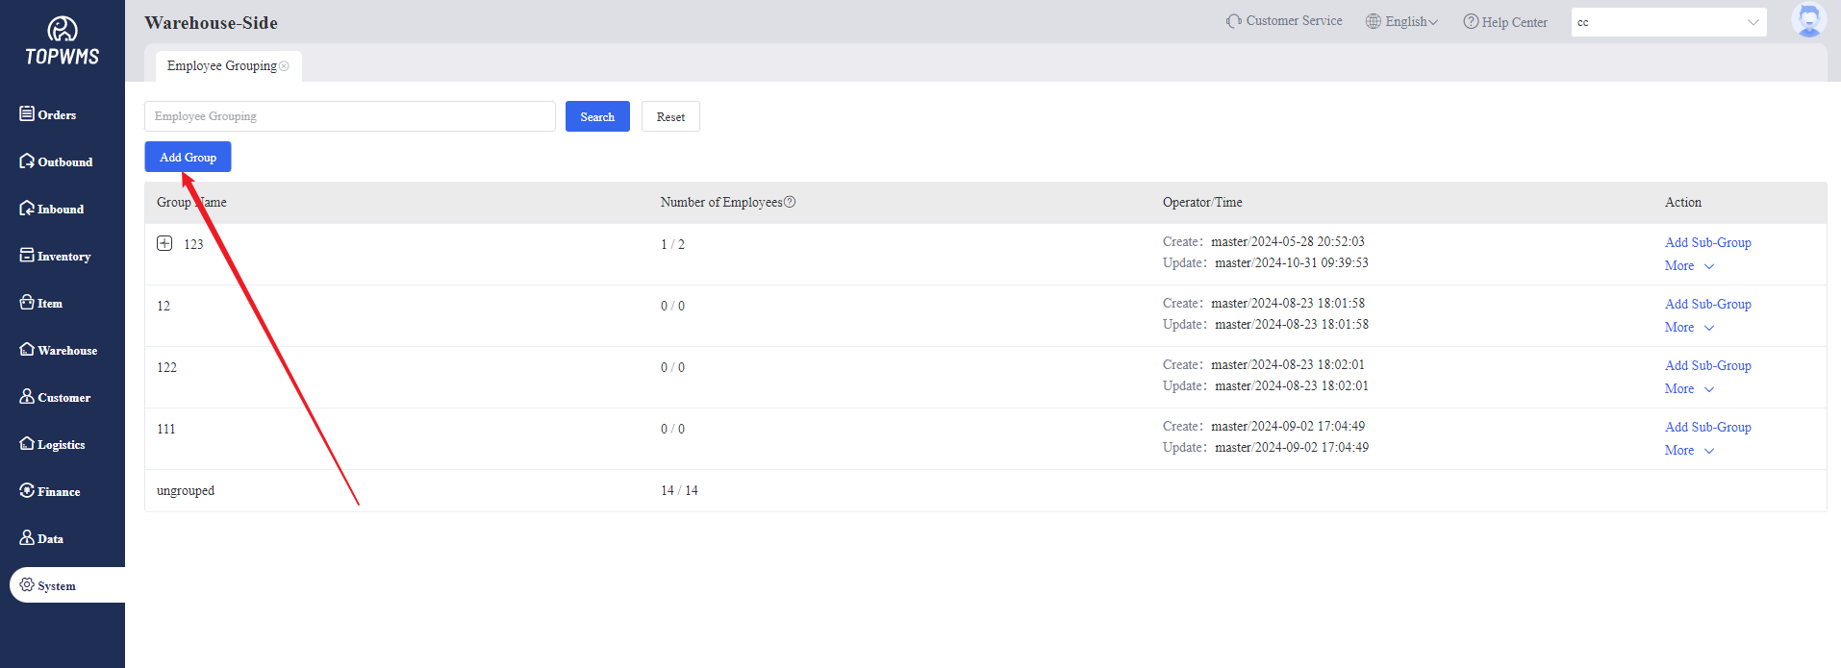1841x668 pixels.
Task: Open the System menu in the sidebar
Action: [x=56, y=585]
